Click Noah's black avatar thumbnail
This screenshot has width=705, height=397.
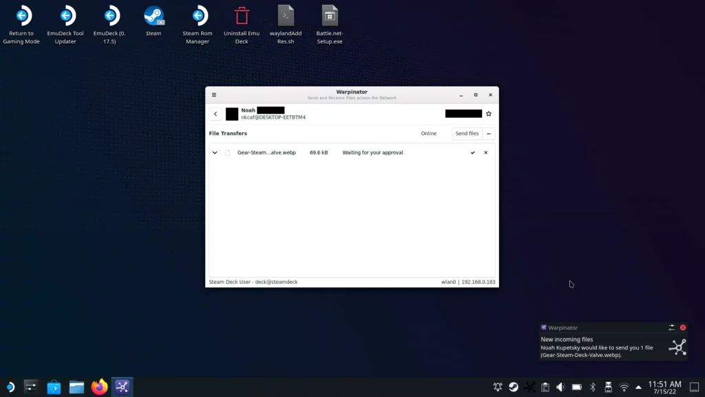232,114
